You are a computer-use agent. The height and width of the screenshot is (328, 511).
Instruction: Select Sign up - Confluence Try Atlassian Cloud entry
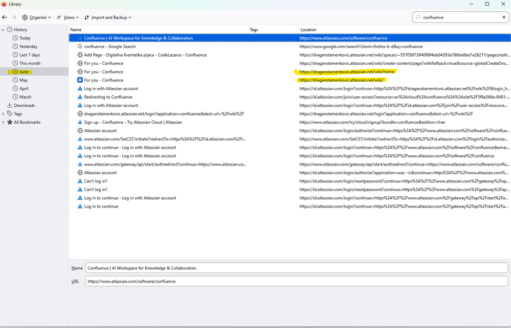pyautogui.click(x=290, y=122)
